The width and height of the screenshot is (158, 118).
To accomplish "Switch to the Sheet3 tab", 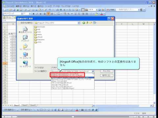I will point(33,106).
